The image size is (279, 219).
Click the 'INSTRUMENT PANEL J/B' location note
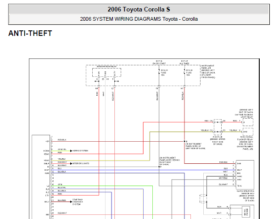point(208,71)
